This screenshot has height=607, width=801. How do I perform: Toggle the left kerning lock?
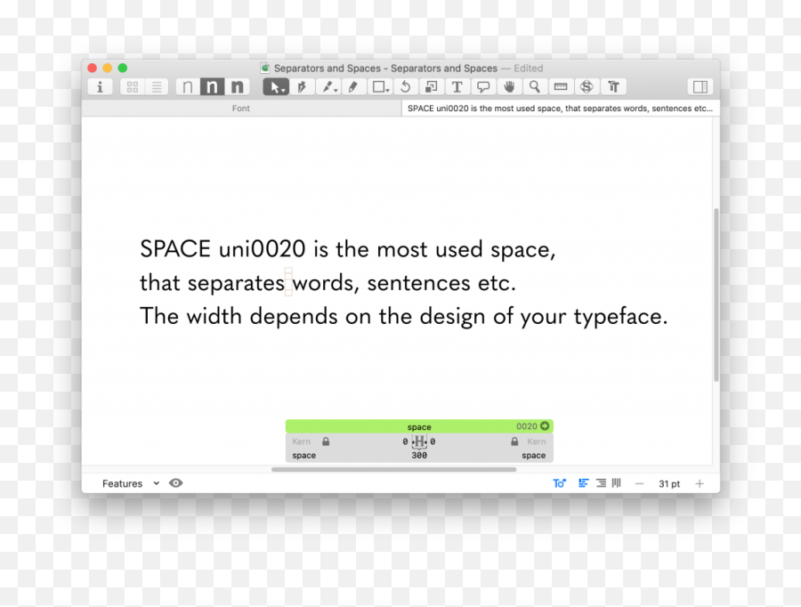coord(326,441)
